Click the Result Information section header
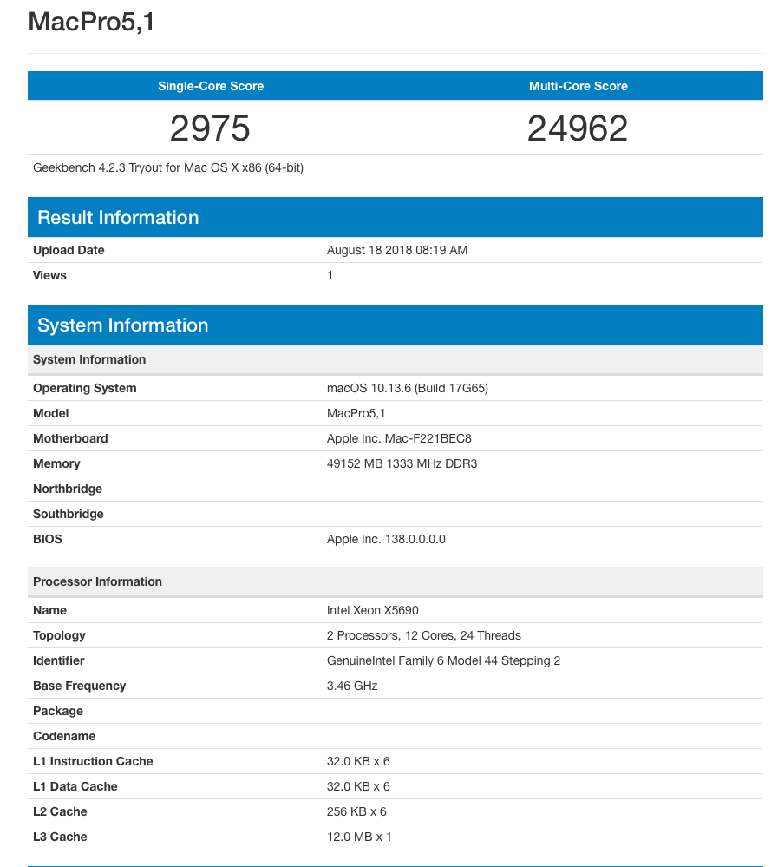Viewport: 778px width, 867px height. click(x=396, y=217)
